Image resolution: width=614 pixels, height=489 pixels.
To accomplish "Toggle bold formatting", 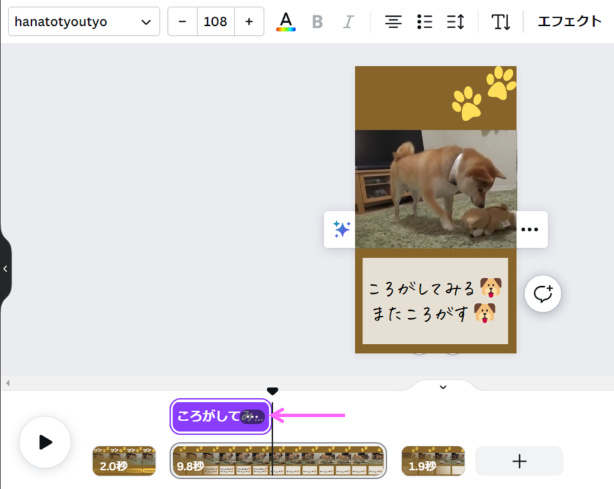I will (317, 22).
